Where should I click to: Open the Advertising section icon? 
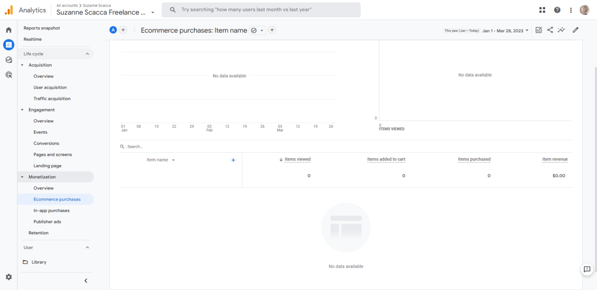8,75
